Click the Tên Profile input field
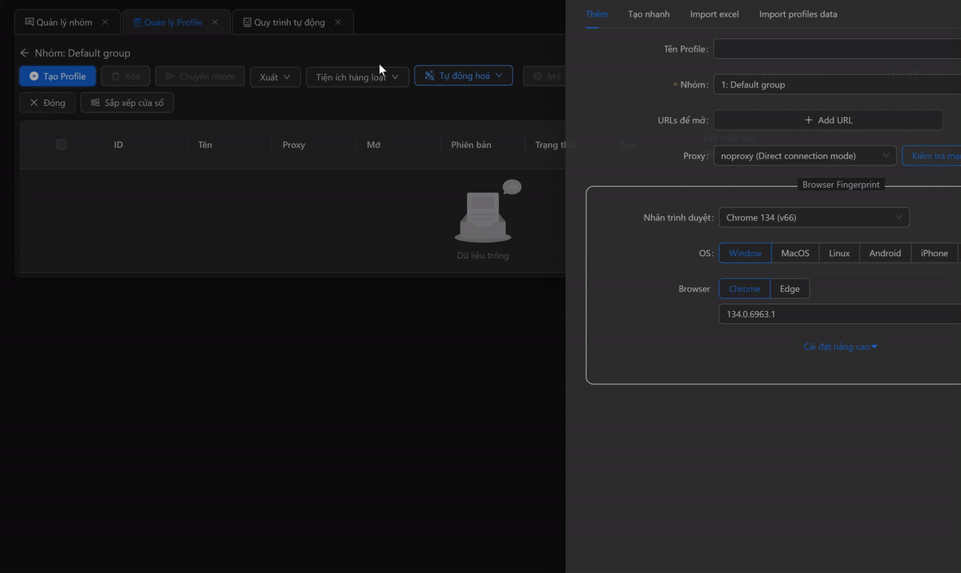961x573 pixels. point(837,49)
